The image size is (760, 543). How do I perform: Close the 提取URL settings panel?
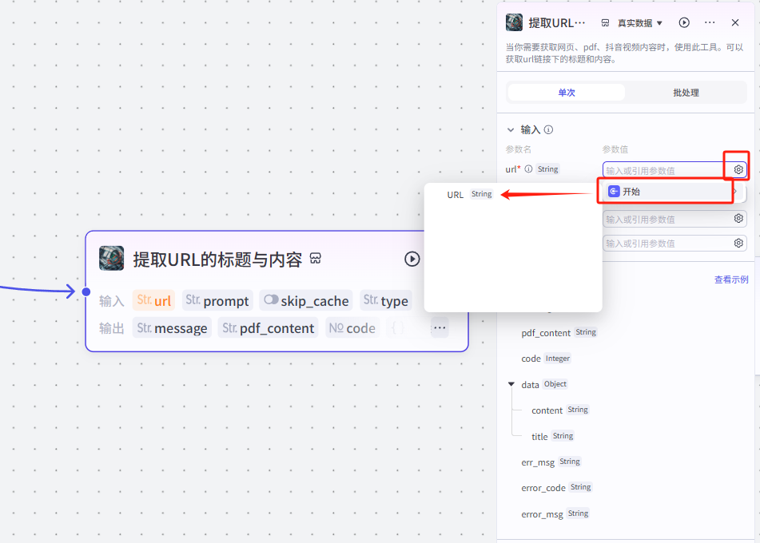tap(735, 22)
